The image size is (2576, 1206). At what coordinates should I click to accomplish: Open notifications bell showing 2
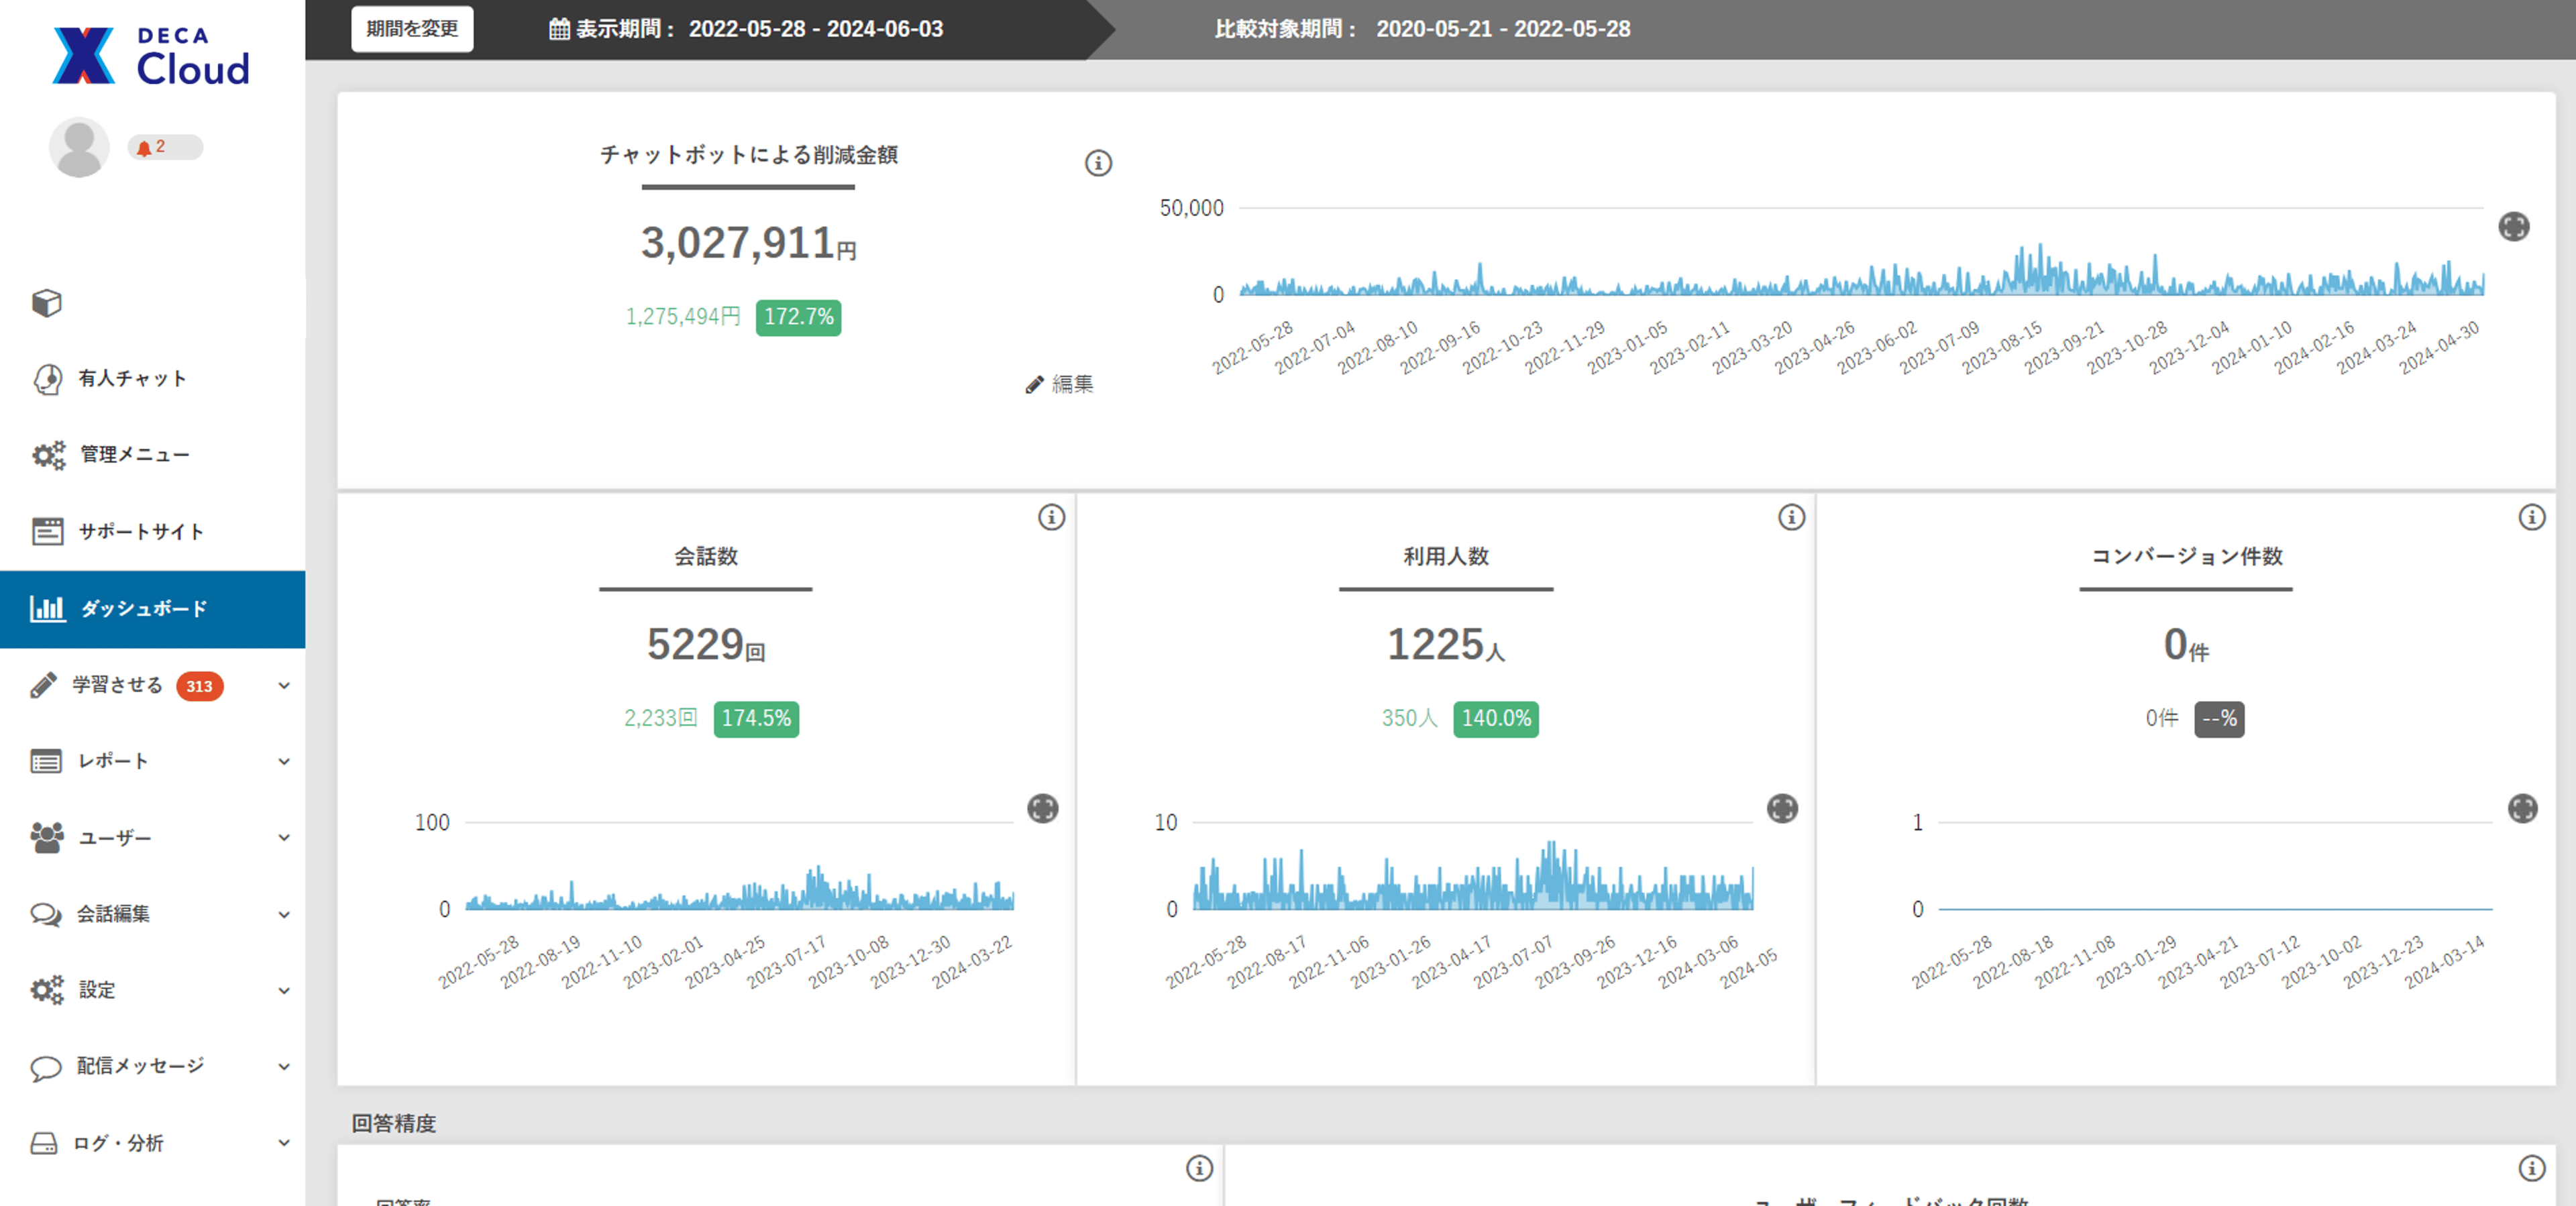click(x=164, y=147)
